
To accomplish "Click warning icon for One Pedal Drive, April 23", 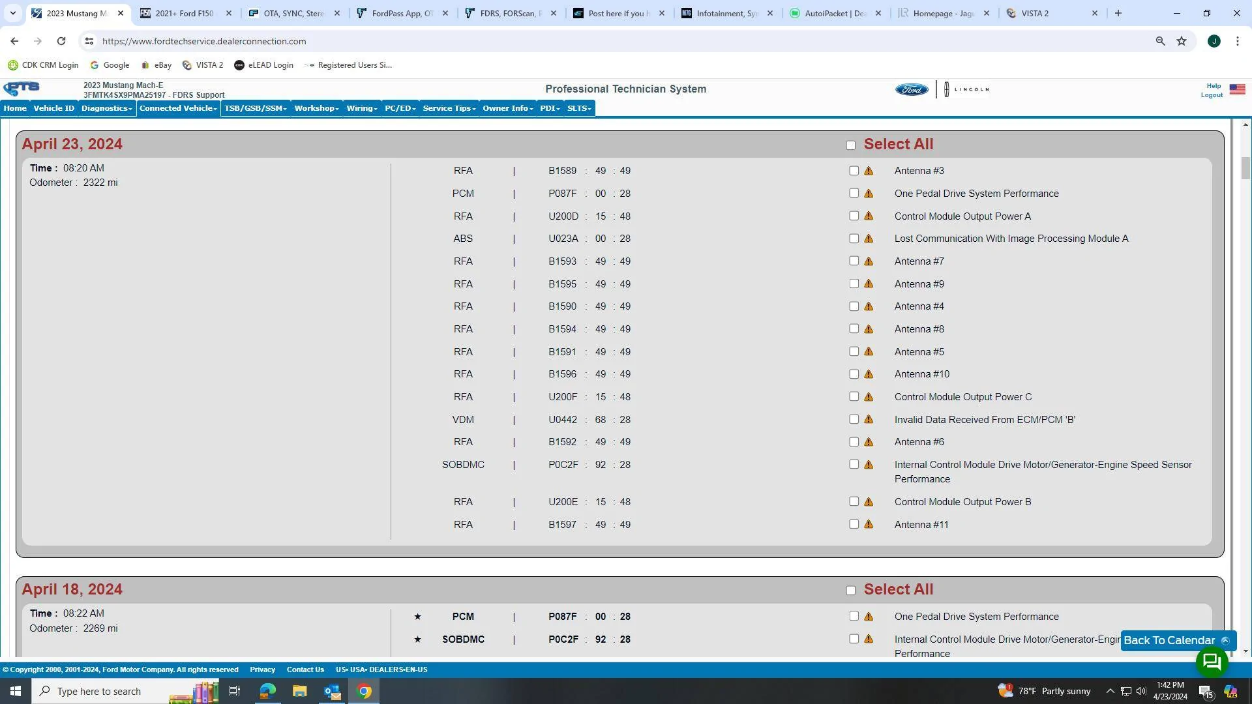I will [x=869, y=194].
